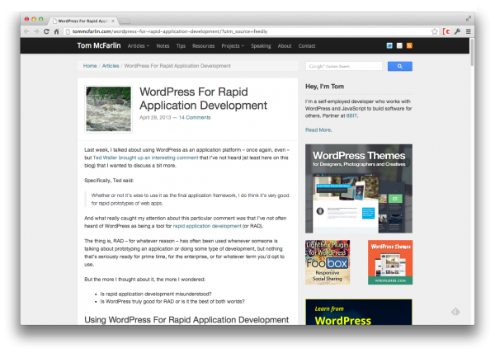The width and height of the screenshot is (495, 353).
Task: Open the Tips menu item
Action: tap(181, 45)
